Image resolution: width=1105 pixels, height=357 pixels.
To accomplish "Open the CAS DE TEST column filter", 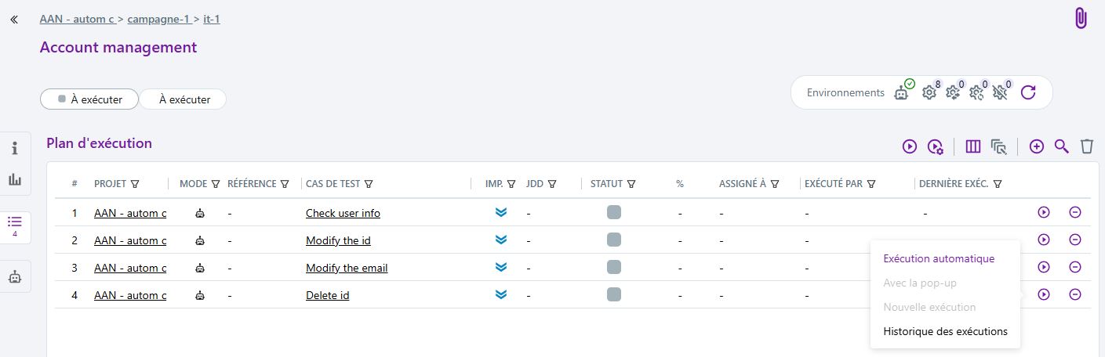I will pos(368,184).
